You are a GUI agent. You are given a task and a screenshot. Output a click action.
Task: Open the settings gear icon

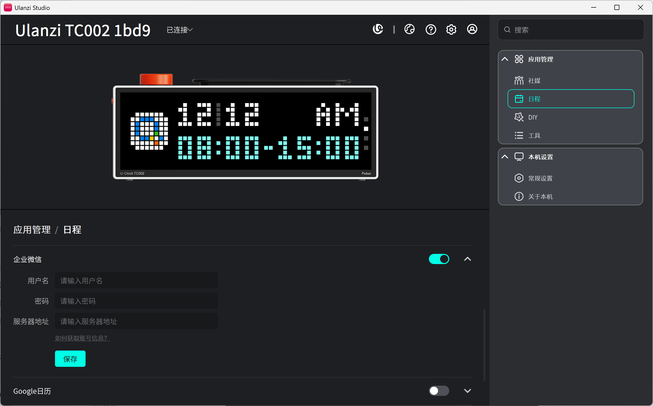(x=451, y=29)
